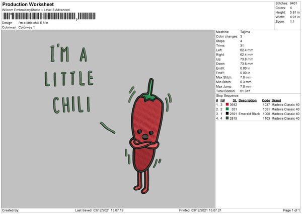The image size is (302, 214).
Task: Select stitch count 351 in stop row 2
Action: (234, 110)
